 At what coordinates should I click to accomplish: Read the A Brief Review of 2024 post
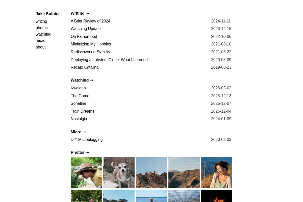(90, 21)
